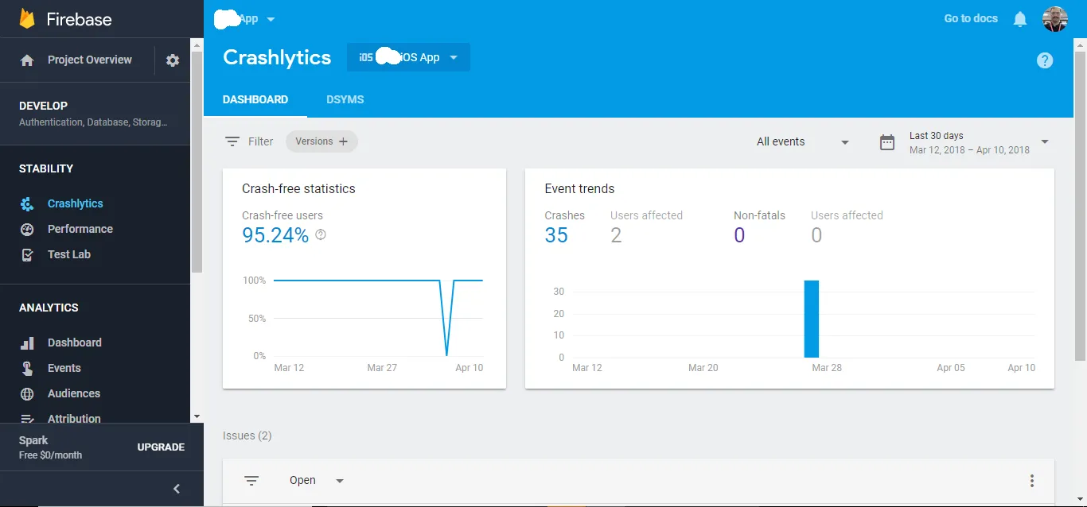Open project settings gear icon

[x=173, y=60]
